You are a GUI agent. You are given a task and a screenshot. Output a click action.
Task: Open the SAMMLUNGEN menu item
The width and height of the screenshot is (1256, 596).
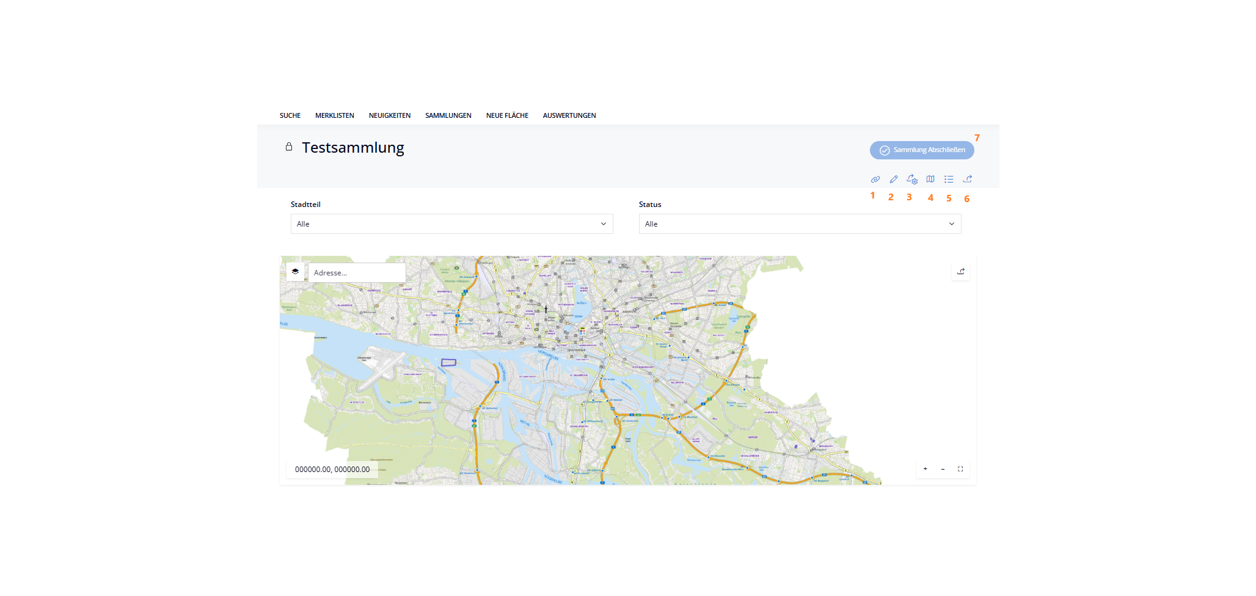448,115
